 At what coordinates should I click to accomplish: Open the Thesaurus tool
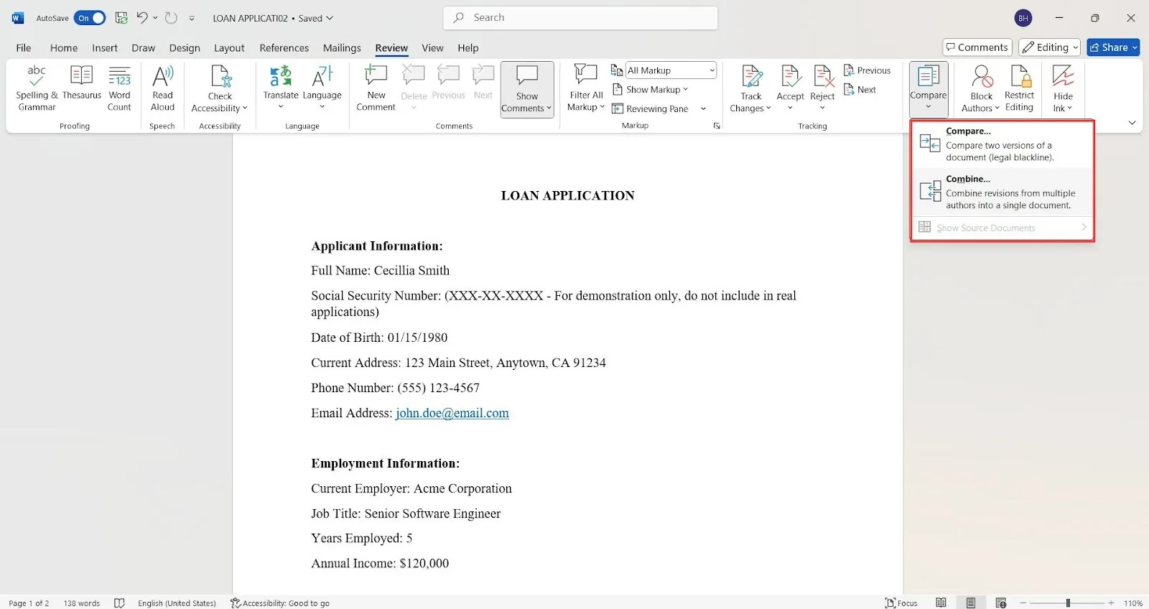click(81, 83)
